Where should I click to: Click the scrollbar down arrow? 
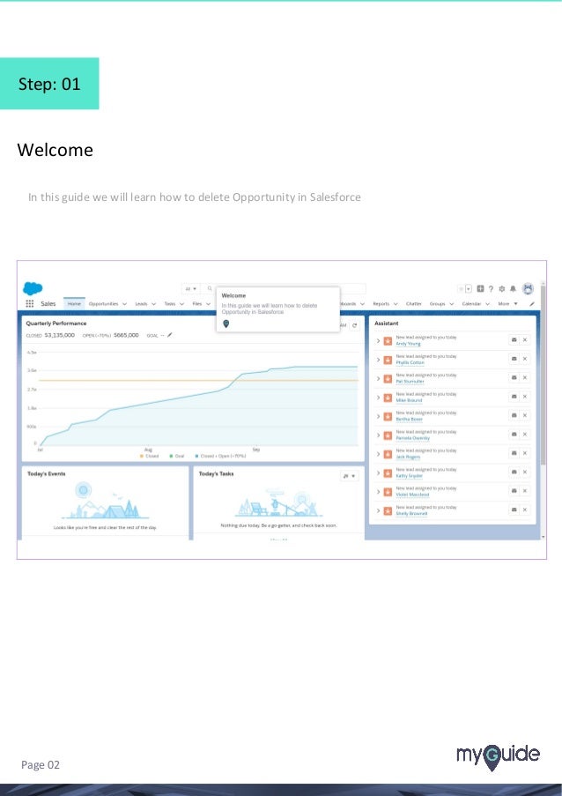pos(544,537)
